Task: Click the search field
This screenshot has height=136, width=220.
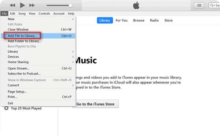Action: (214, 5)
